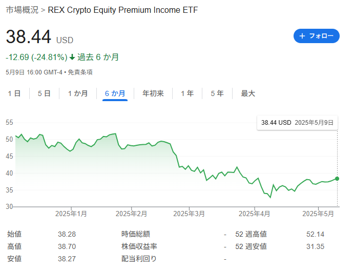Viewport: 354px width, 269px height.
Task: Click the 52 週高値 value 52.14
Action: [315, 234]
